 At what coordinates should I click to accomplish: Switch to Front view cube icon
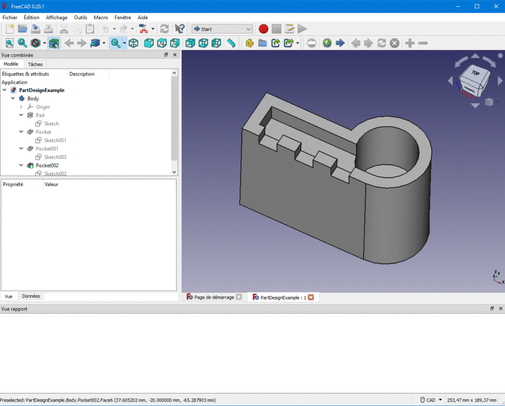148,43
